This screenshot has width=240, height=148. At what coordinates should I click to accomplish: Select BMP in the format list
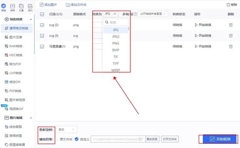116,50
